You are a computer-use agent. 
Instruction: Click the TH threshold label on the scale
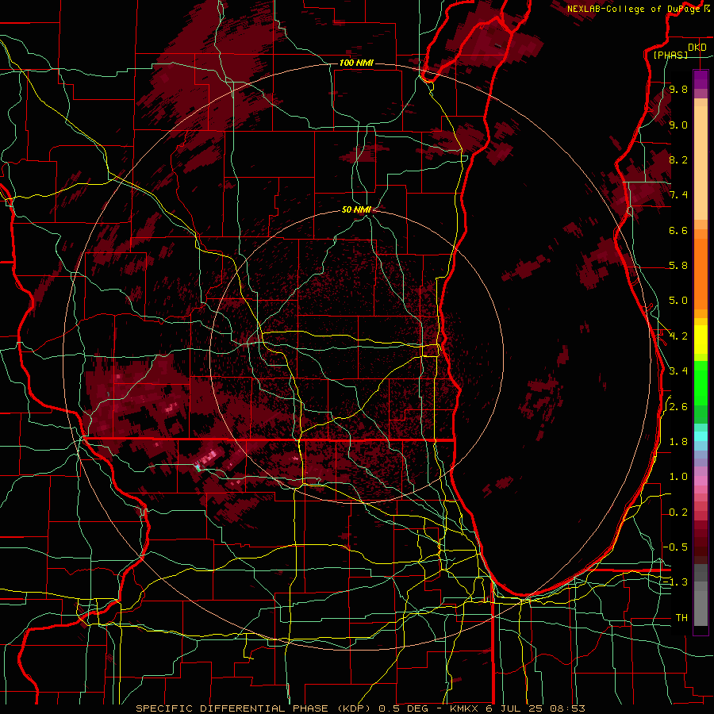[x=681, y=618]
